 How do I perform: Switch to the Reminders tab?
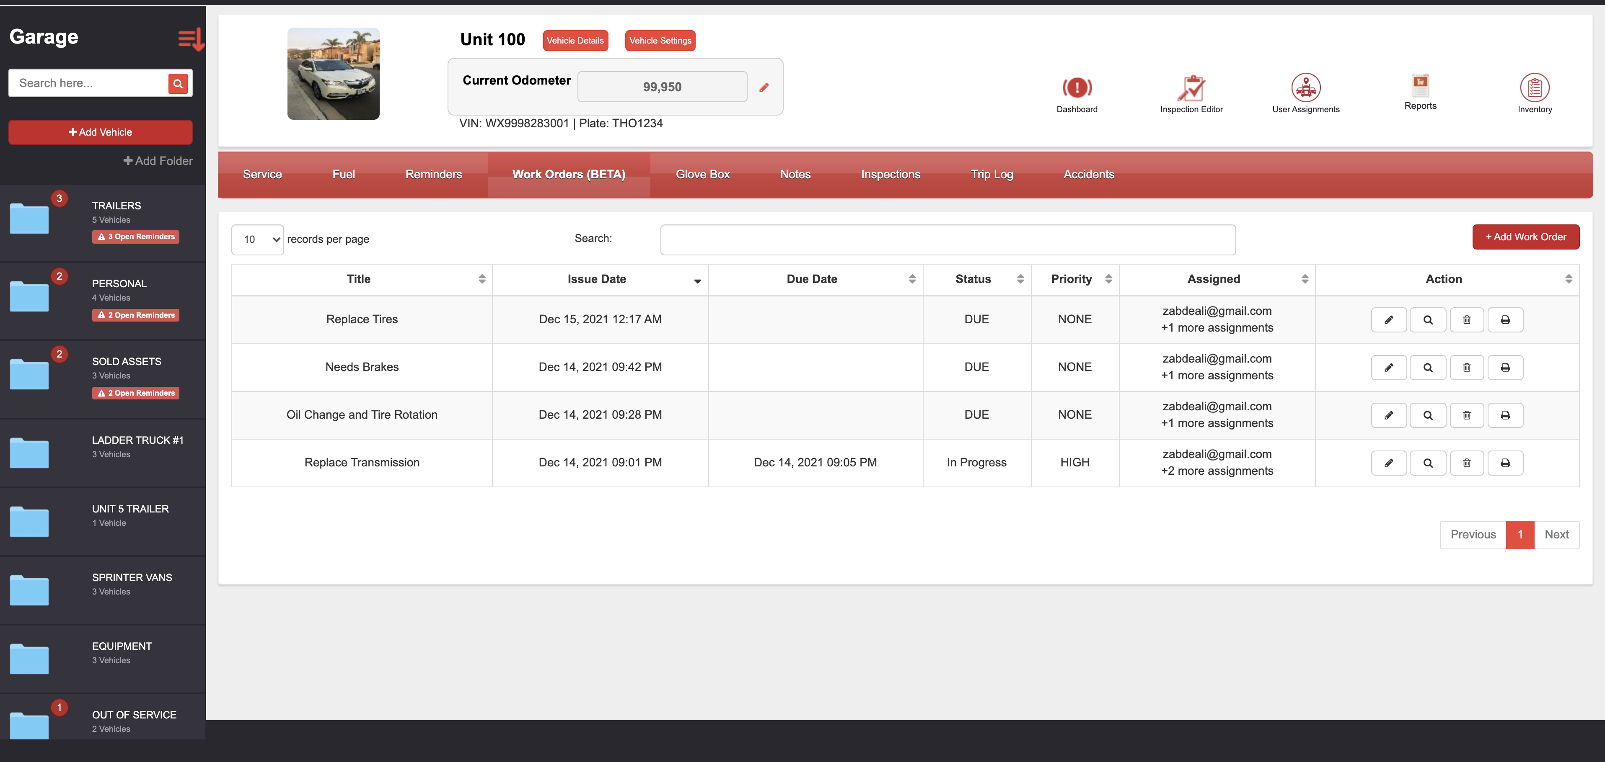pos(433,174)
